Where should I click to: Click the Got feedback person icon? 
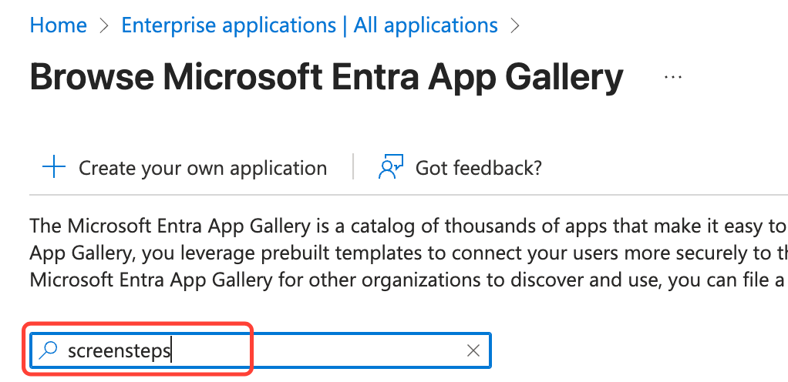coord(392,167)
